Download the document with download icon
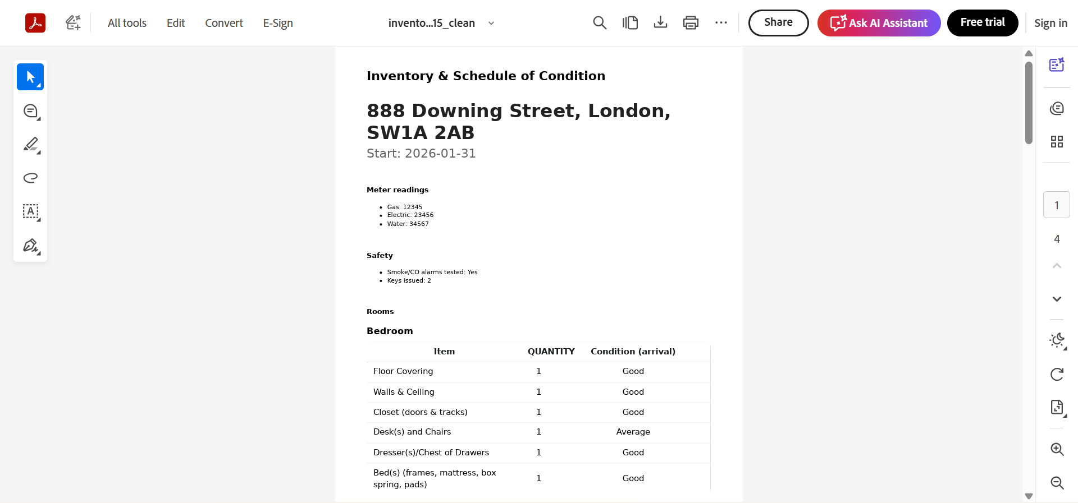The height and width of the screenshot is (503, 1078). [660, 23]
